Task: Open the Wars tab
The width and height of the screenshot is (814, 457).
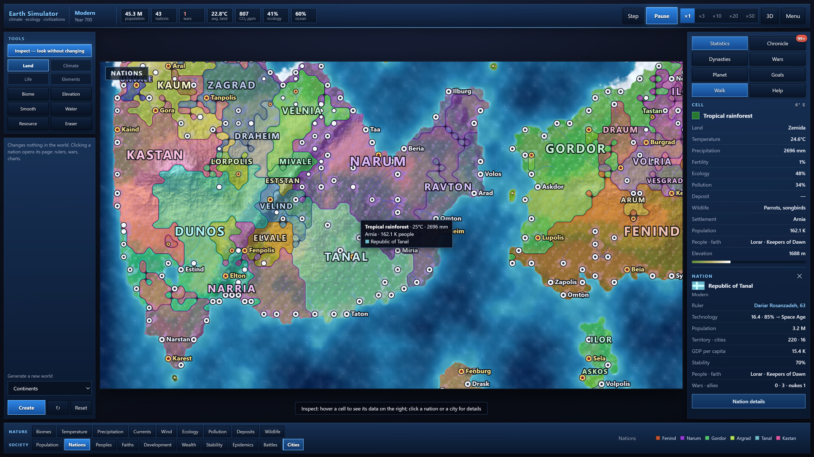Action: coord(777,59)
